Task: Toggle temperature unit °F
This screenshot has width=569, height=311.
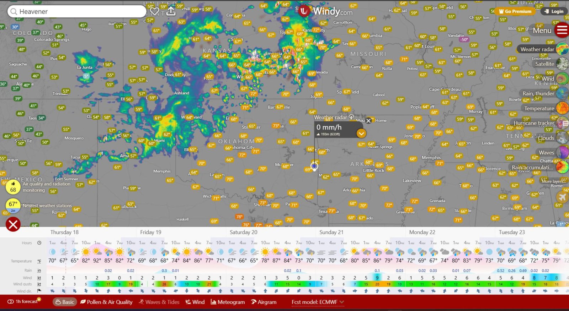Action: click(39, 261)
